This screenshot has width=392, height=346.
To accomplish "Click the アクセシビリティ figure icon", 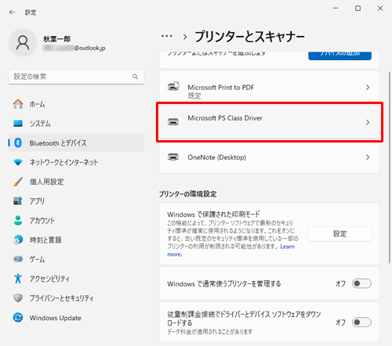I will [x=18, y=279].
